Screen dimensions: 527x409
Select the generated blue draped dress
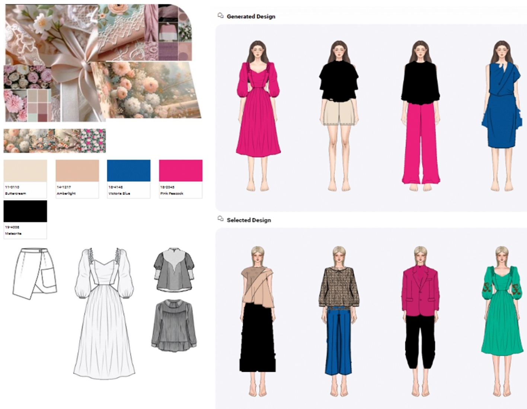tap(502, 115)
